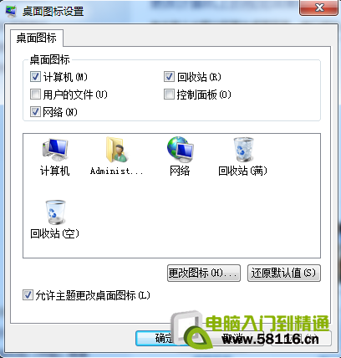
Task: Uncheck the 网络(N) checkbox
Action: 35,112
